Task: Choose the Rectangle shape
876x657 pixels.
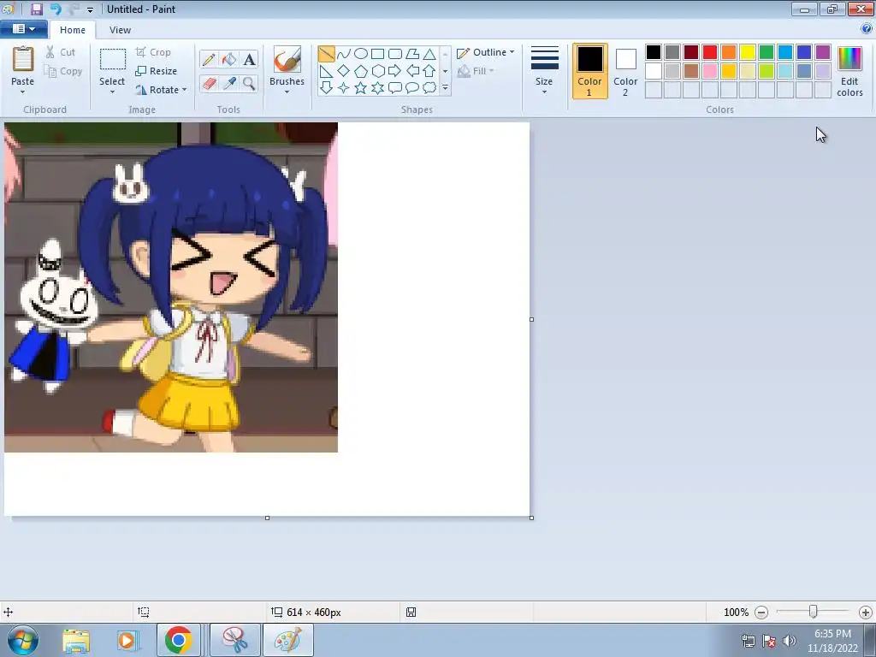Action: tap(377, 54)
